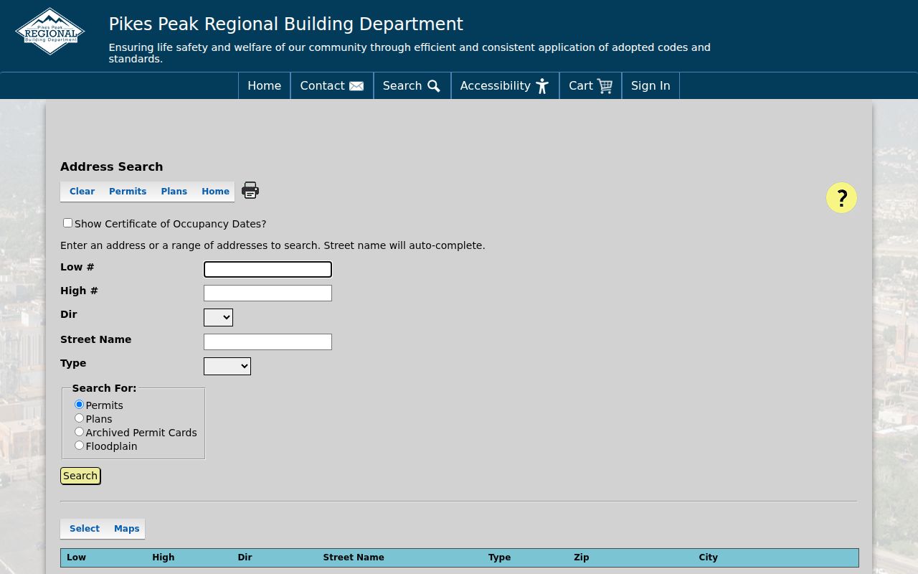This screenshot has height=574, width=918.
Task: Select the Permits radio button
Action: pyautogui.click(x=80, y=405)
